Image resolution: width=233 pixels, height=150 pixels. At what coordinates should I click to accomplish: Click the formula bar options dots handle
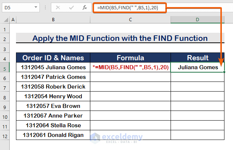(x=45, y=7)
